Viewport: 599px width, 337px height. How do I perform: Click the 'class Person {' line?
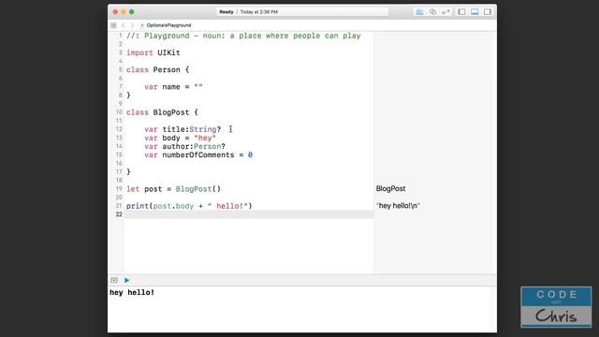point(158,70)
